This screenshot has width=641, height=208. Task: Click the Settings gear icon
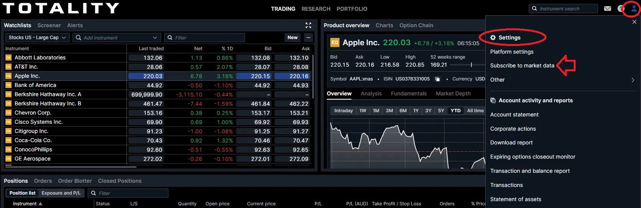tap(493, 38)
